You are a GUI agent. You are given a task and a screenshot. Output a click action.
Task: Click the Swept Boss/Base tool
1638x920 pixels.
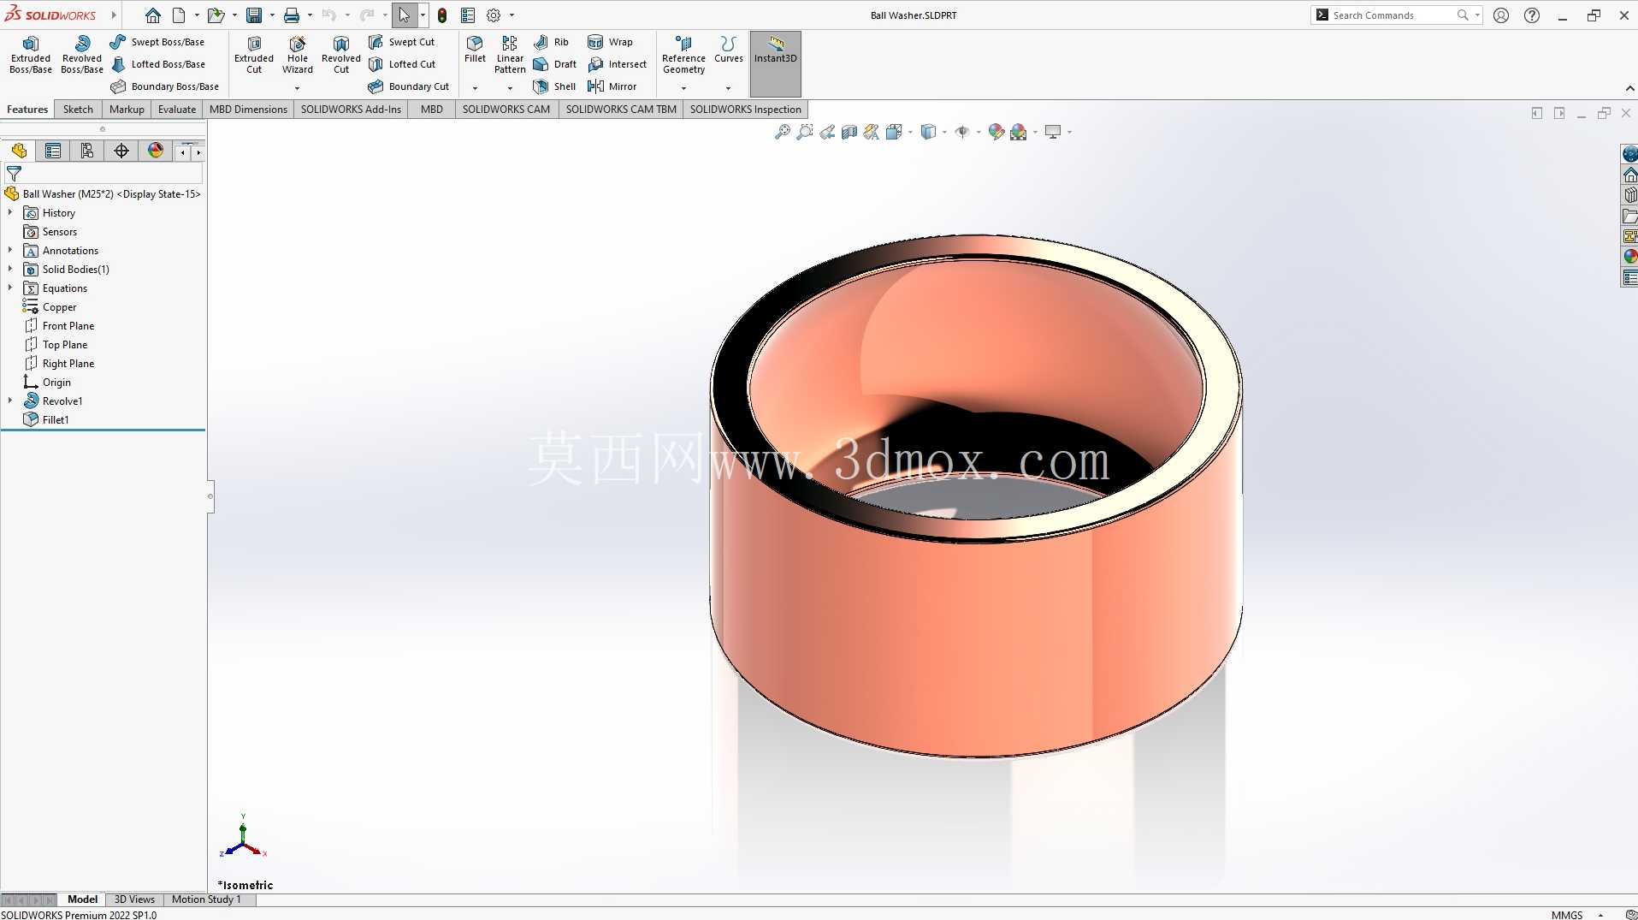click(x=157, y=42)
